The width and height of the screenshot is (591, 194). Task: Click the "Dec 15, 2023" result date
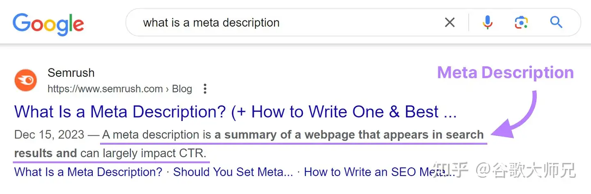49,135
